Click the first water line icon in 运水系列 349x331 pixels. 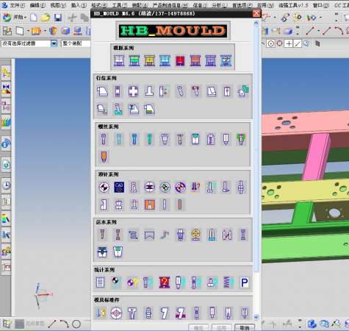pyautogui.click(x=102, y=235)
